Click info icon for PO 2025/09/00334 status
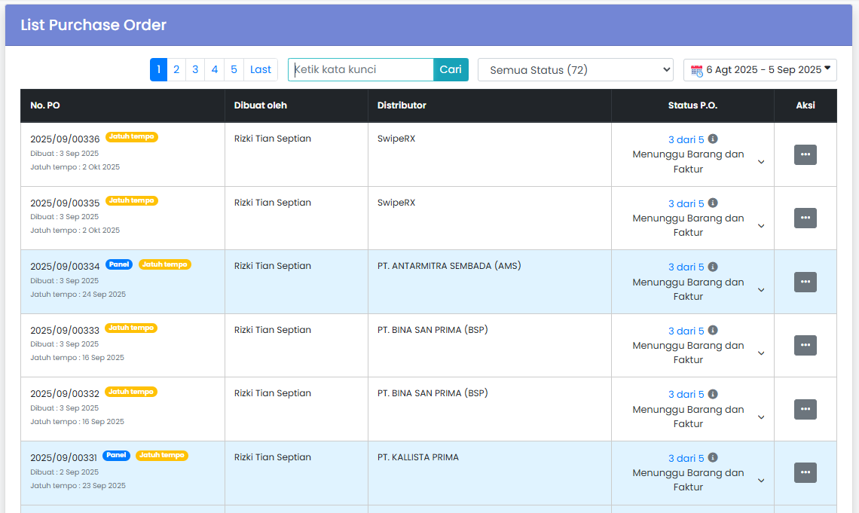This screenshot has height=513, width=859. point(713,267)
